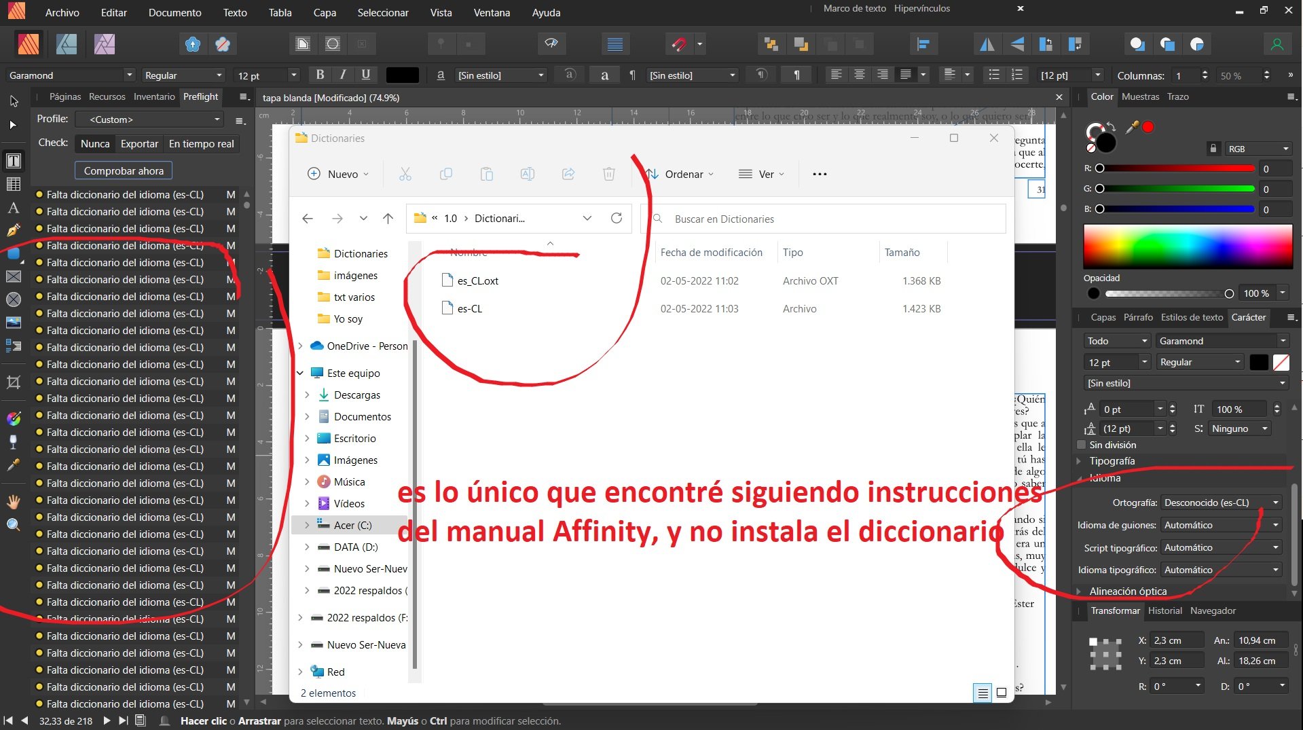Click Comprobar ahora button
1303x730 pixels.
click(x=124, y=170)
